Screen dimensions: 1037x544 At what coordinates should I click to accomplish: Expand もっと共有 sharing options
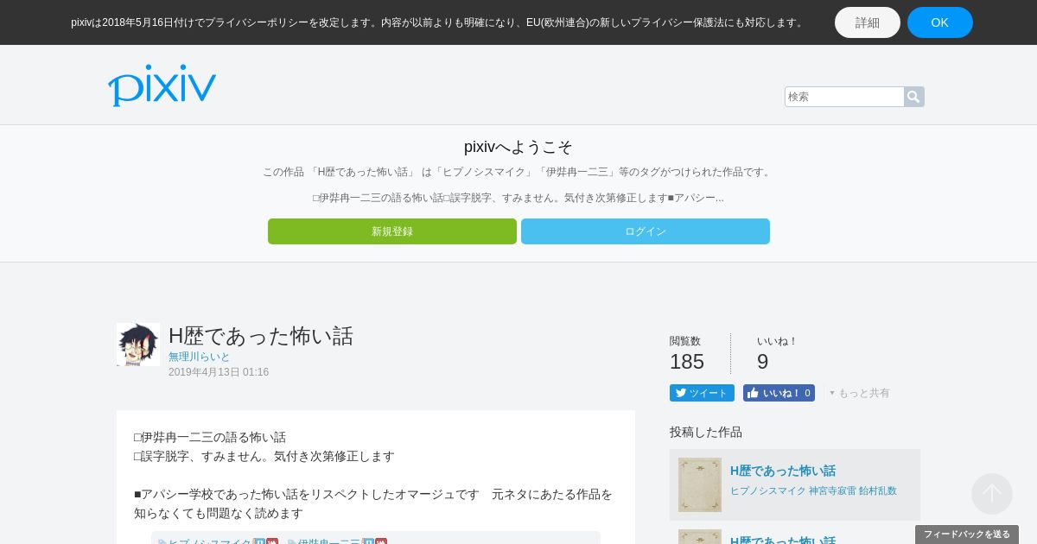(x=860, y=393)
